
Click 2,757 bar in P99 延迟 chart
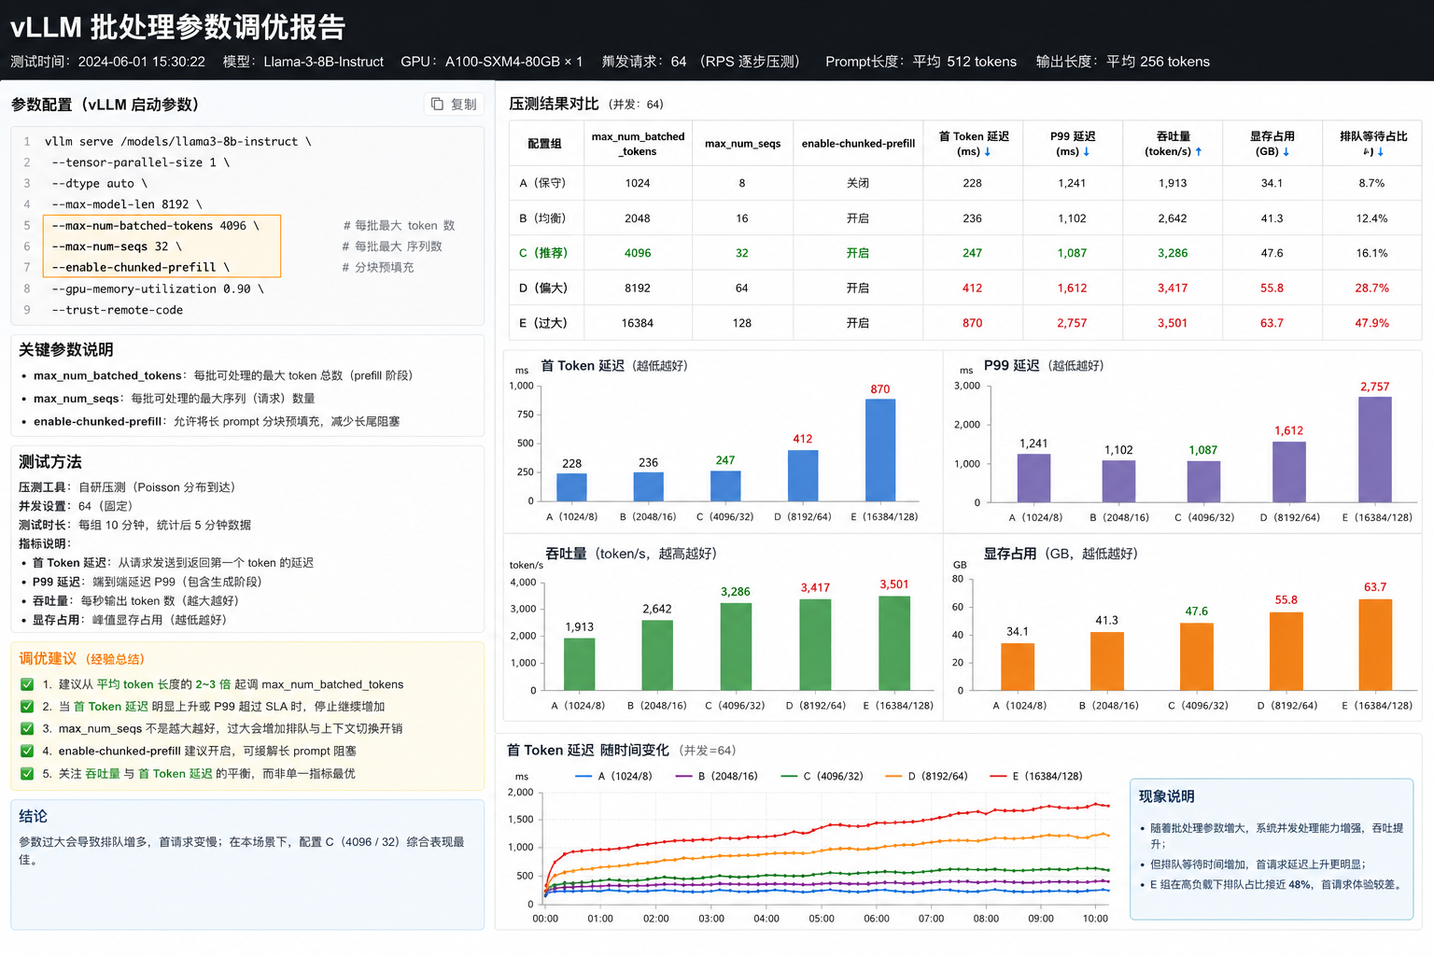[x=1375, y=450]
